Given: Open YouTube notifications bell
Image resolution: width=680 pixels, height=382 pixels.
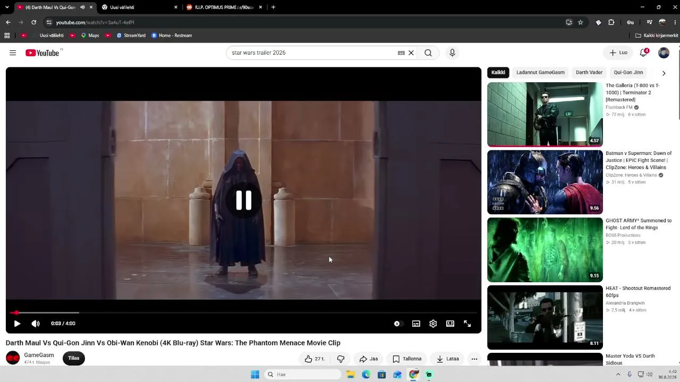Looking at the screenshot, I should pyautogui.click(x=643, y=53).
